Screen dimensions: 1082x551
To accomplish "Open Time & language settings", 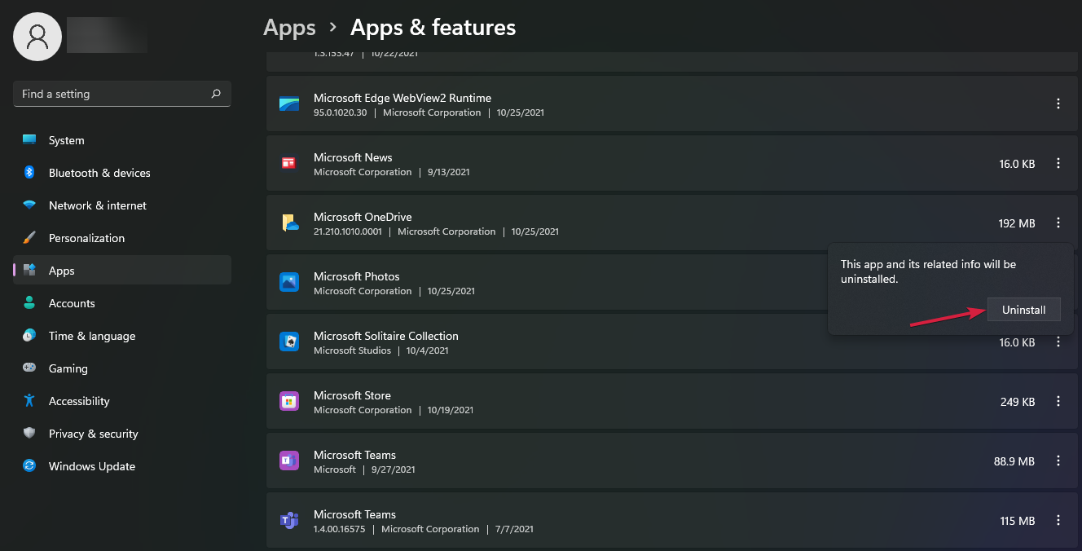I will [122, 336].
